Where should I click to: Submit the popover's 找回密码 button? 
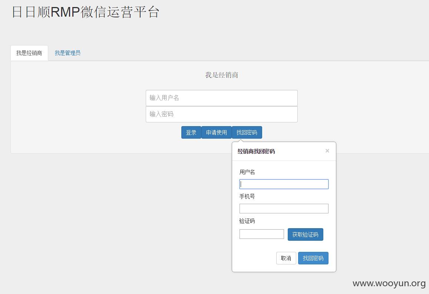pyautogui.click(x=313, y=258)
